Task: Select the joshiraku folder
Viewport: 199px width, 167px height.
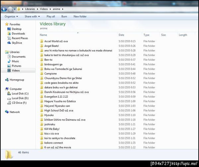Action: click(50, 124)
